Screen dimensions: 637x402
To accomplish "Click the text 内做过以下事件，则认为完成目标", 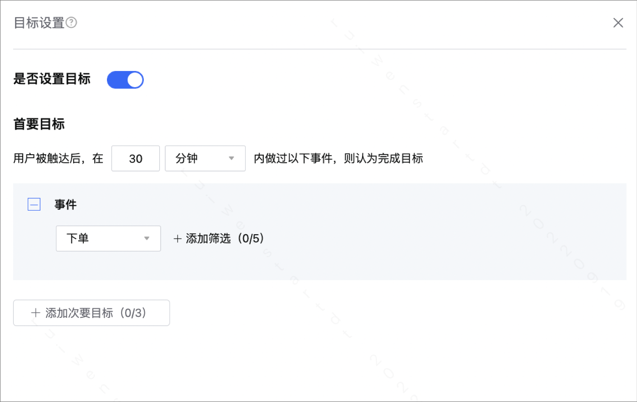I will 339,158.
